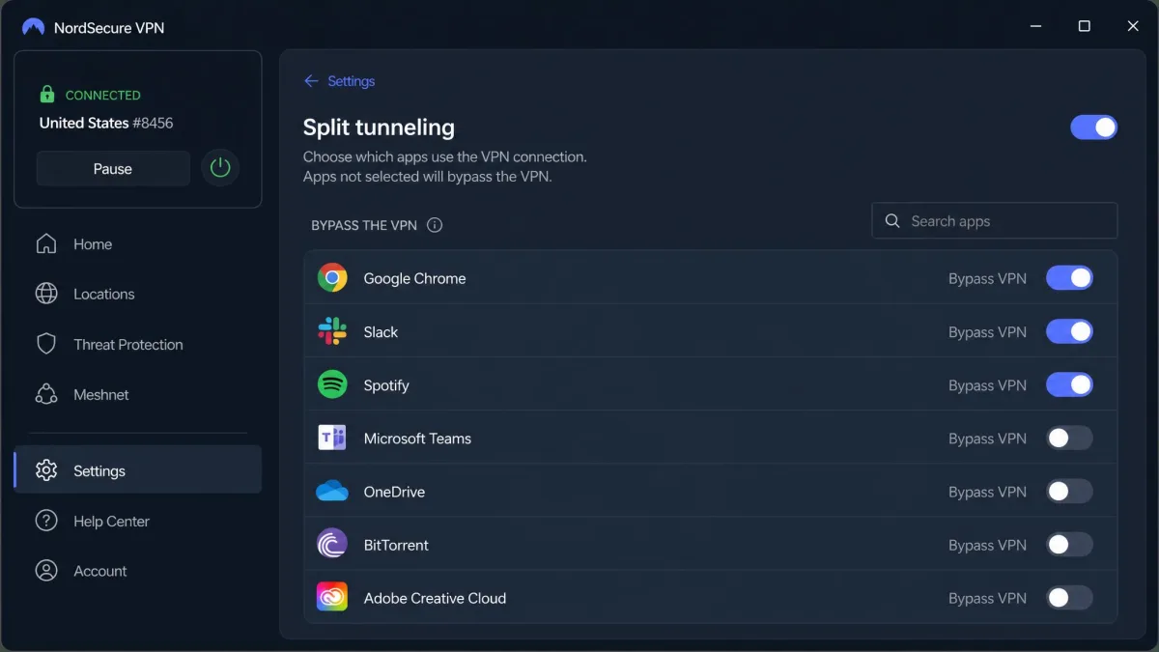
Task: Click the green lock connected icon
Action: pyautogui.click(x=46, y=95)
